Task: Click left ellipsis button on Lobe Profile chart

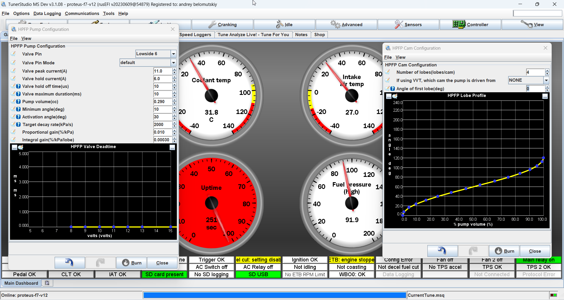Action: 389,96
